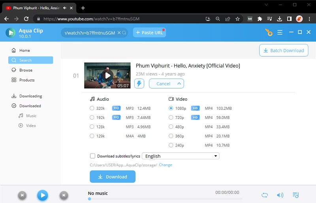This screenshot has width=316, height=203.
Task: Mute the tab via speaker icon on tab
Action: [x=64, y=8]
